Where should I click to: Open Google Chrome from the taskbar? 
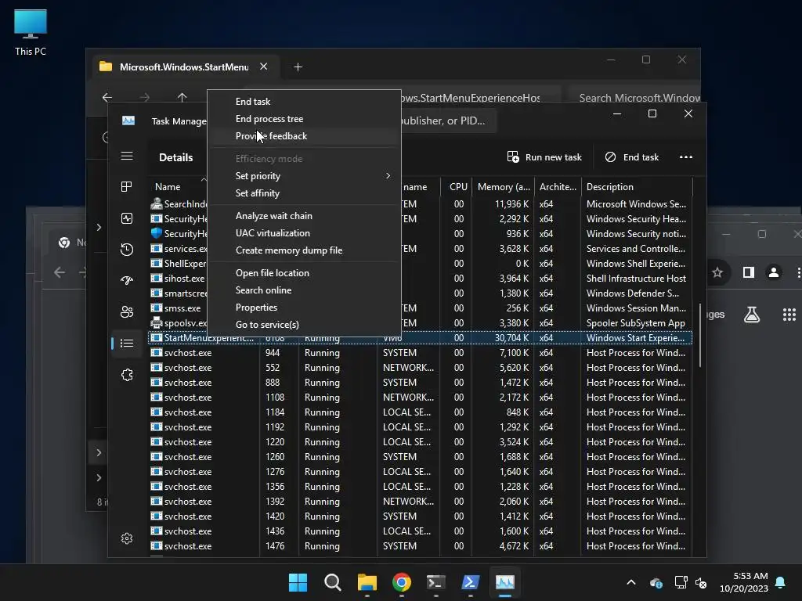[402, 582]
